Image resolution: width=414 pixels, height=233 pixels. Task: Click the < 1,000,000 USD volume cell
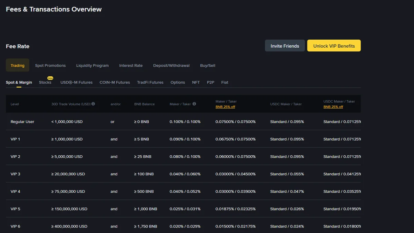click(x=67, y=122)
